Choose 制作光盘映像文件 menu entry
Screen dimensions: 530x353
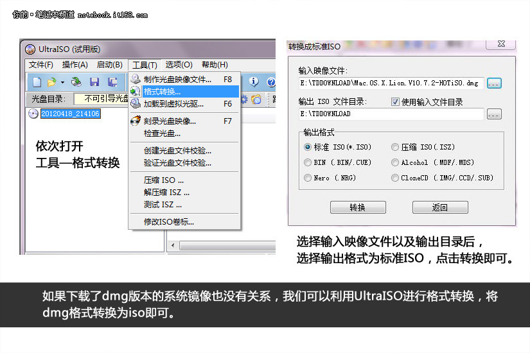coord(184,80)
